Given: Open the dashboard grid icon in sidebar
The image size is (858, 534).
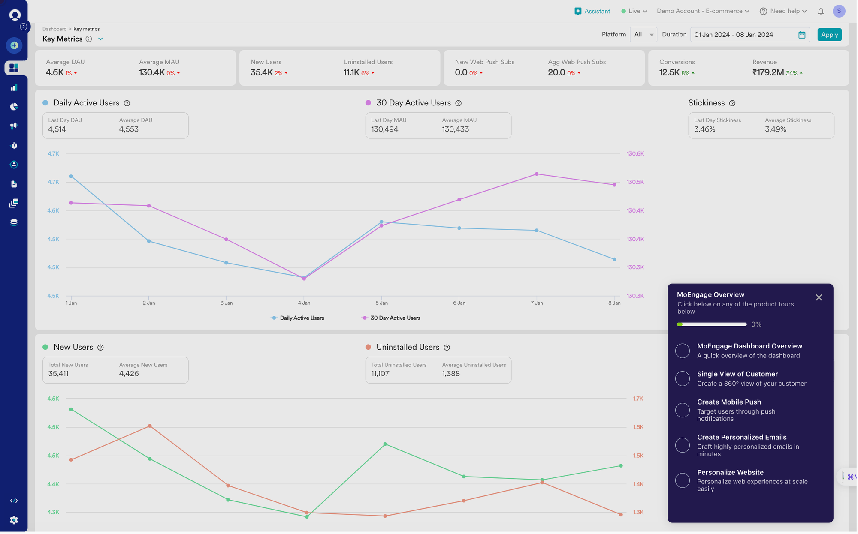Looking at the screenshot, I should click(x=14, y=68).
